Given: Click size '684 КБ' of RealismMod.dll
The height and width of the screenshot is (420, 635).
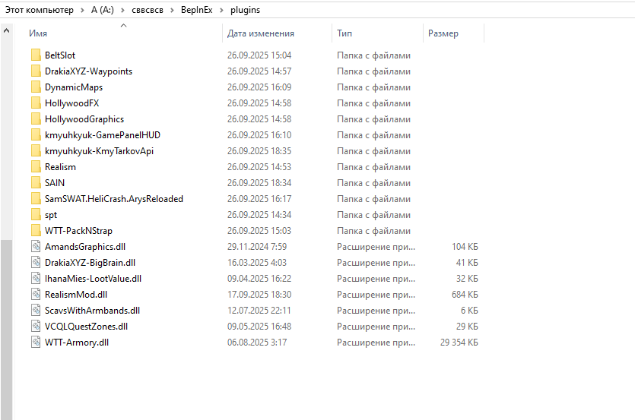Looking at the screenshot, I should click(465, 295).
